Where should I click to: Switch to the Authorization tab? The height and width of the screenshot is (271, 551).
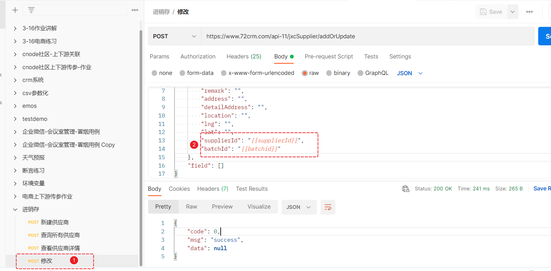pos(198,56)
